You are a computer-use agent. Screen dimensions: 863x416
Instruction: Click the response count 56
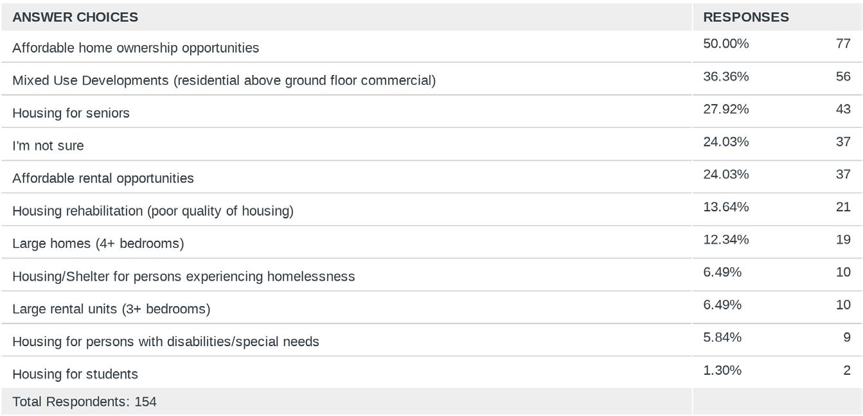(x=843, y=77)
